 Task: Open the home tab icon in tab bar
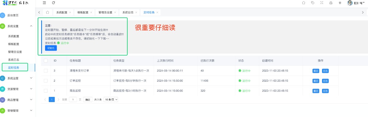coord(48,12)
